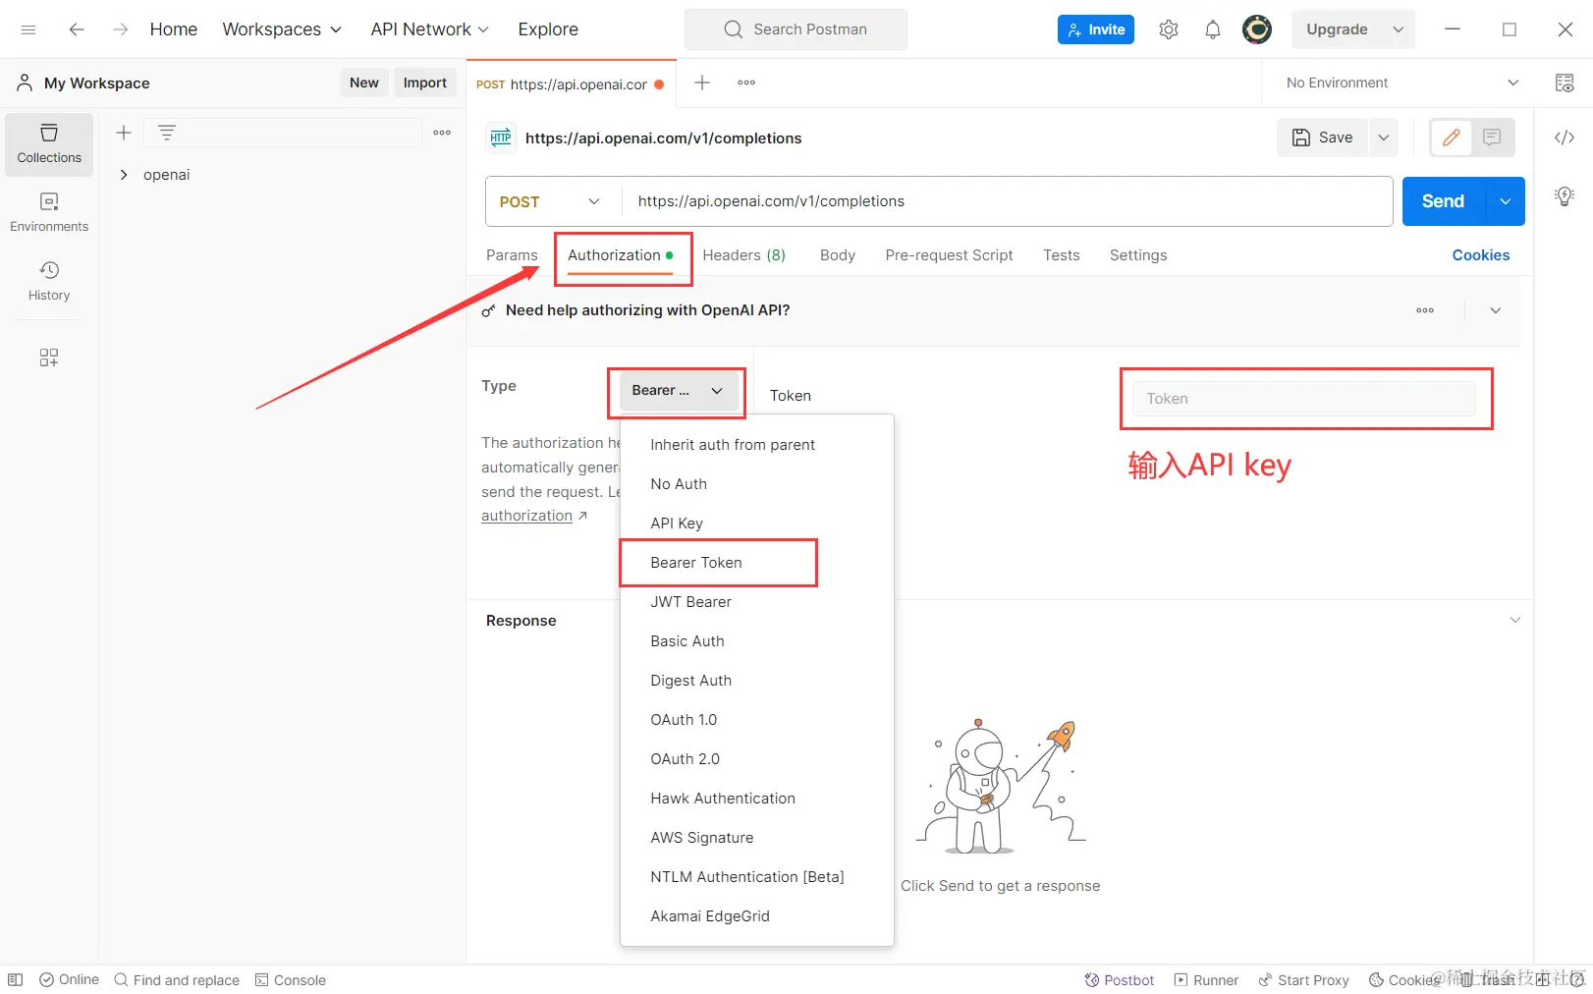Open the Workspaces dropdown
1593x994 pixels.
[x=282, y=29]
